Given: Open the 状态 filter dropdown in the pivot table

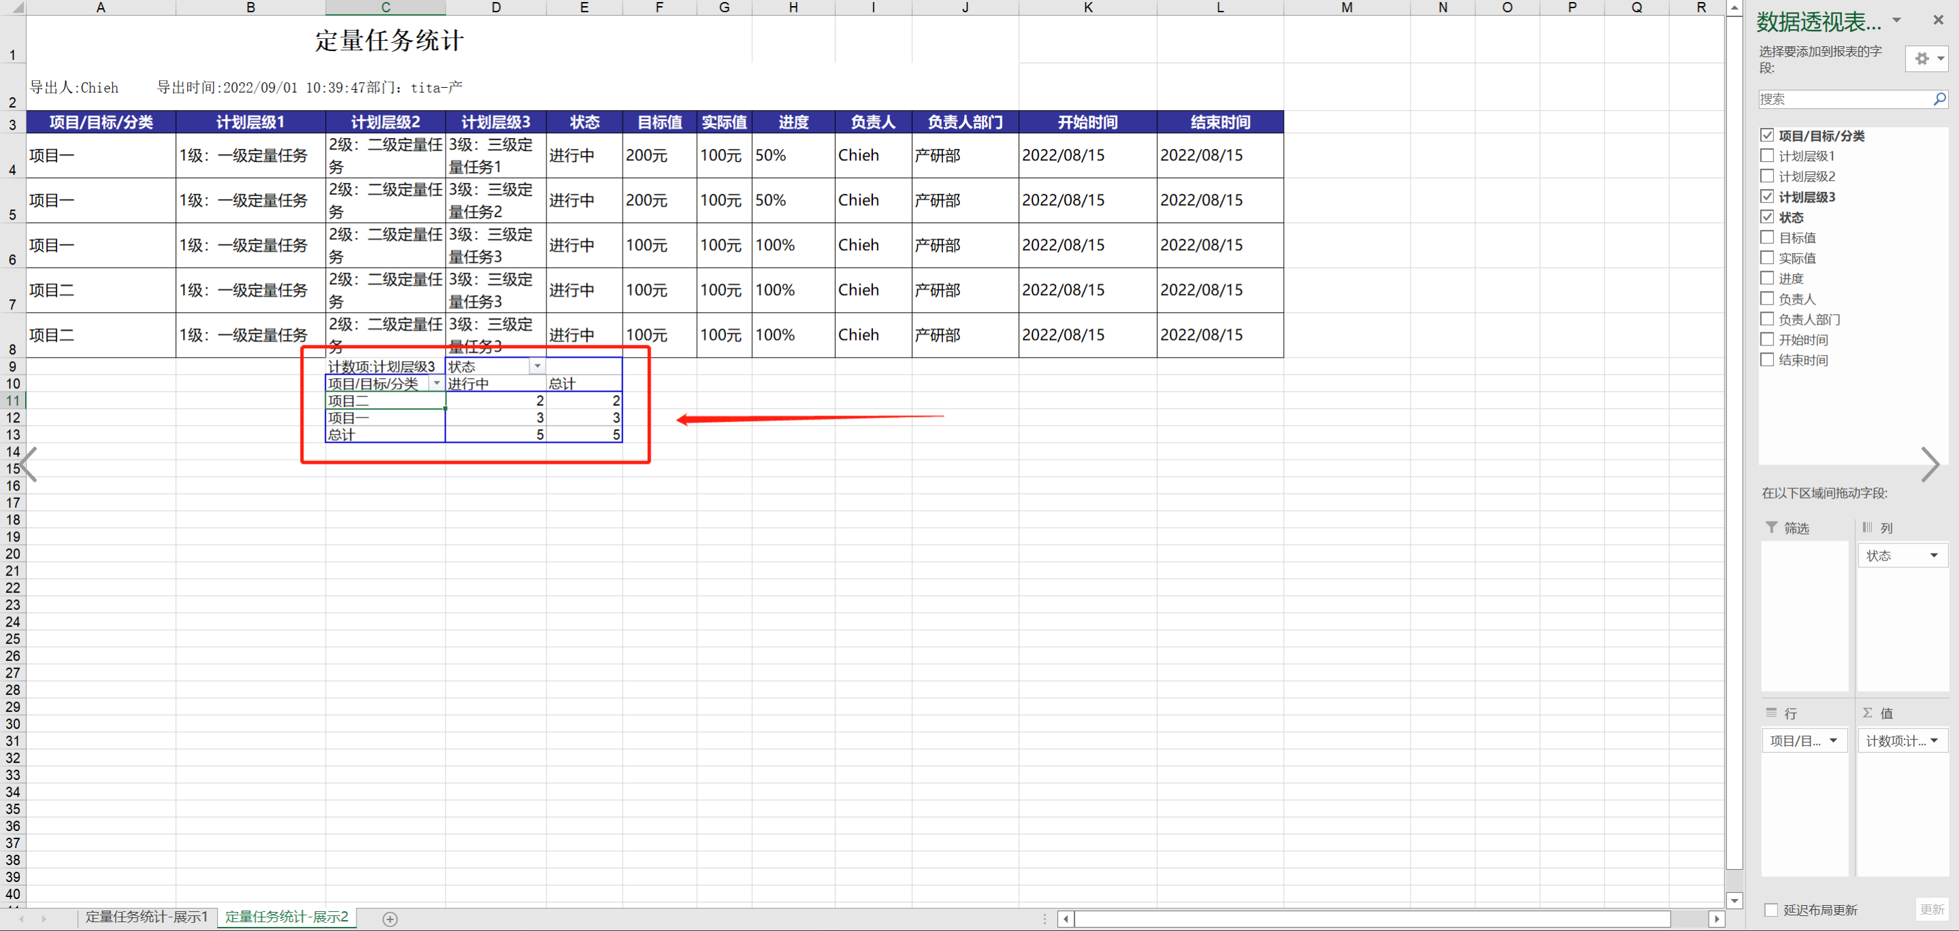Looking at the screenshot, I should tap(537, 367).
